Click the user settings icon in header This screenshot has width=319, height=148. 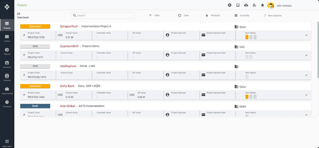[x=254, y=5]
